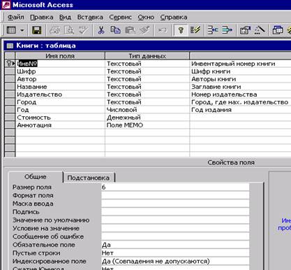Image resolution: width=291 pixels, height=270 pixels.
Task: Click the Undo arrow icon
Action: (x=163, y=30)
